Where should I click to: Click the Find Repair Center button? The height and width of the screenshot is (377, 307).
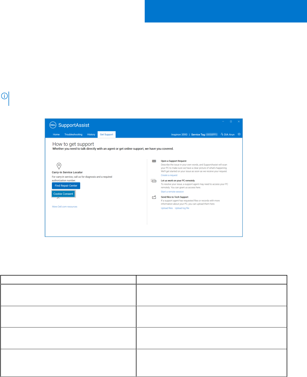tap(66, 186)
